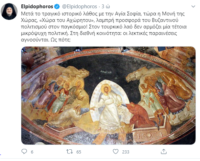Open the share tweet icon
The height and width of the screenshot is (161, 200).
click(164, 151)
